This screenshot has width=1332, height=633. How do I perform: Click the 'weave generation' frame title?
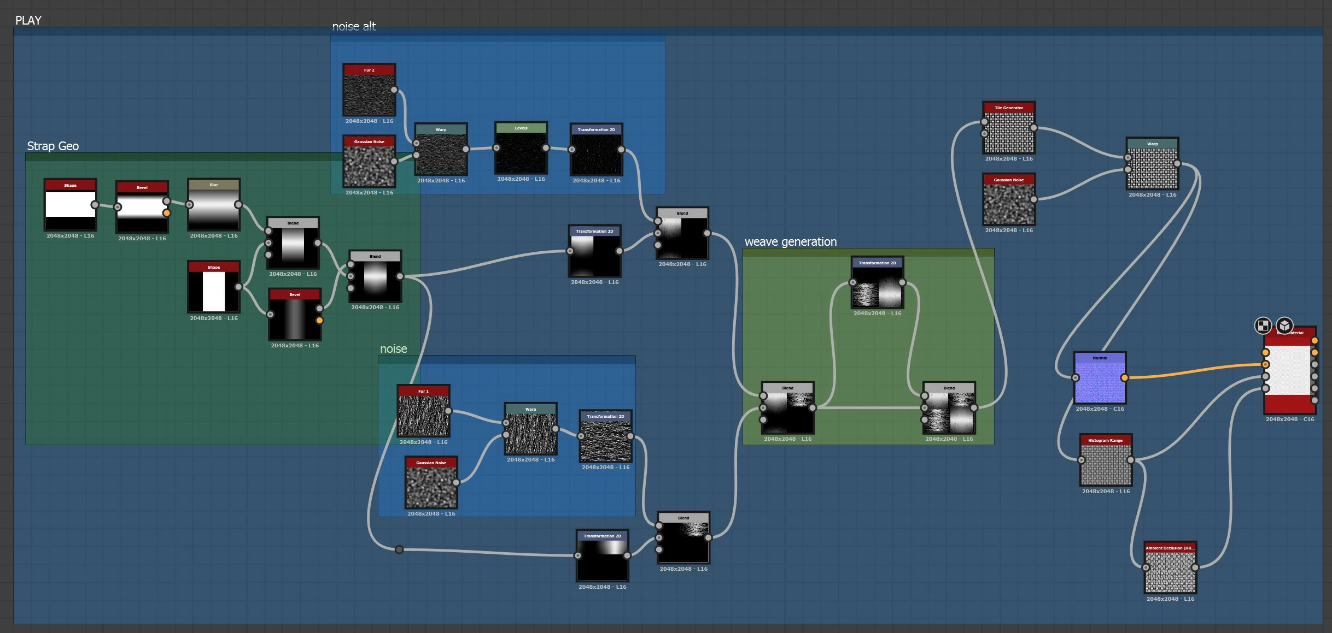coord(790,242)
